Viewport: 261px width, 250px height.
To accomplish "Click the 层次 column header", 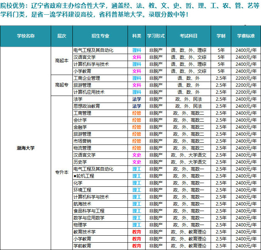I will pyautogui.click(x=62, y=36).
